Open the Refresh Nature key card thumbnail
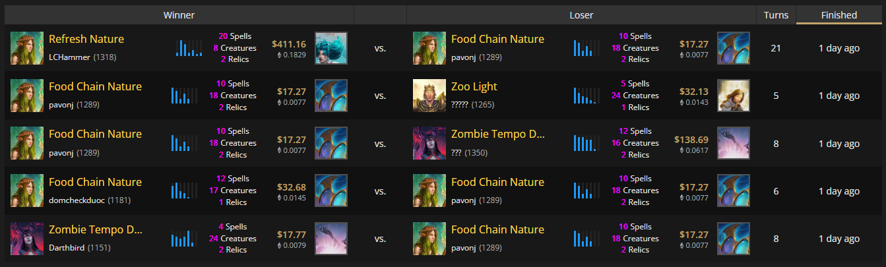 (331, 48)
